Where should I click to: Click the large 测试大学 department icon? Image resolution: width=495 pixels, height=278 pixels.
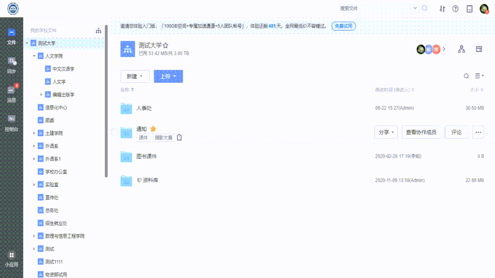tap(128, 49)
